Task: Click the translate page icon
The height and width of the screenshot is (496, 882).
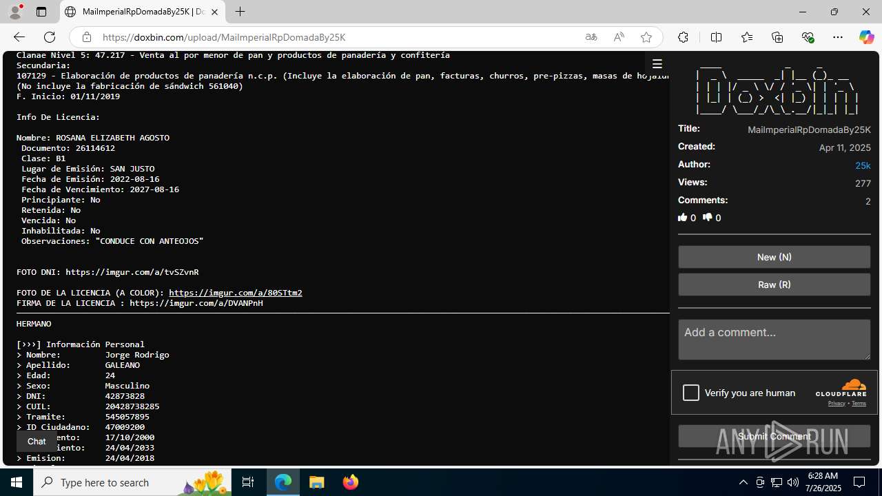Action: [591, 37]
